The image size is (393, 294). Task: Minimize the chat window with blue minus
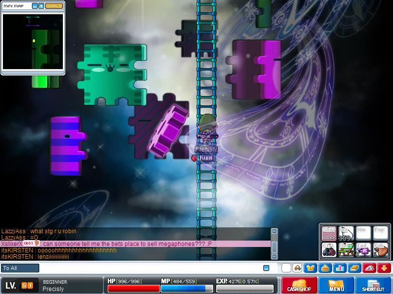[x=266, y=268]
